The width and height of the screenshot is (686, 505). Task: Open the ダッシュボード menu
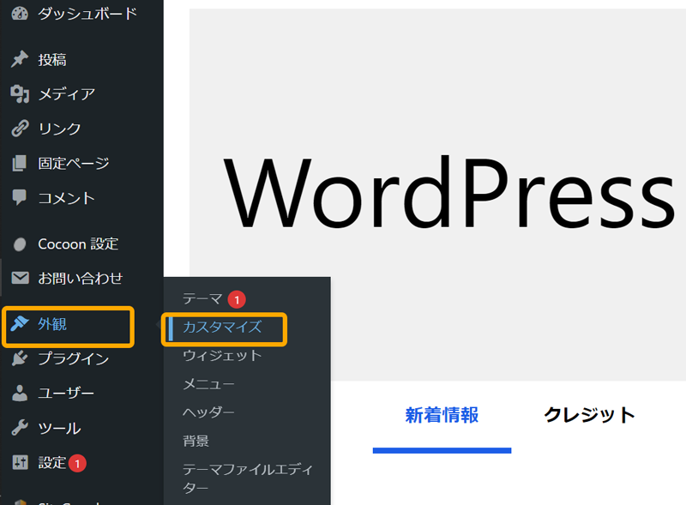(x=87, y=14)
